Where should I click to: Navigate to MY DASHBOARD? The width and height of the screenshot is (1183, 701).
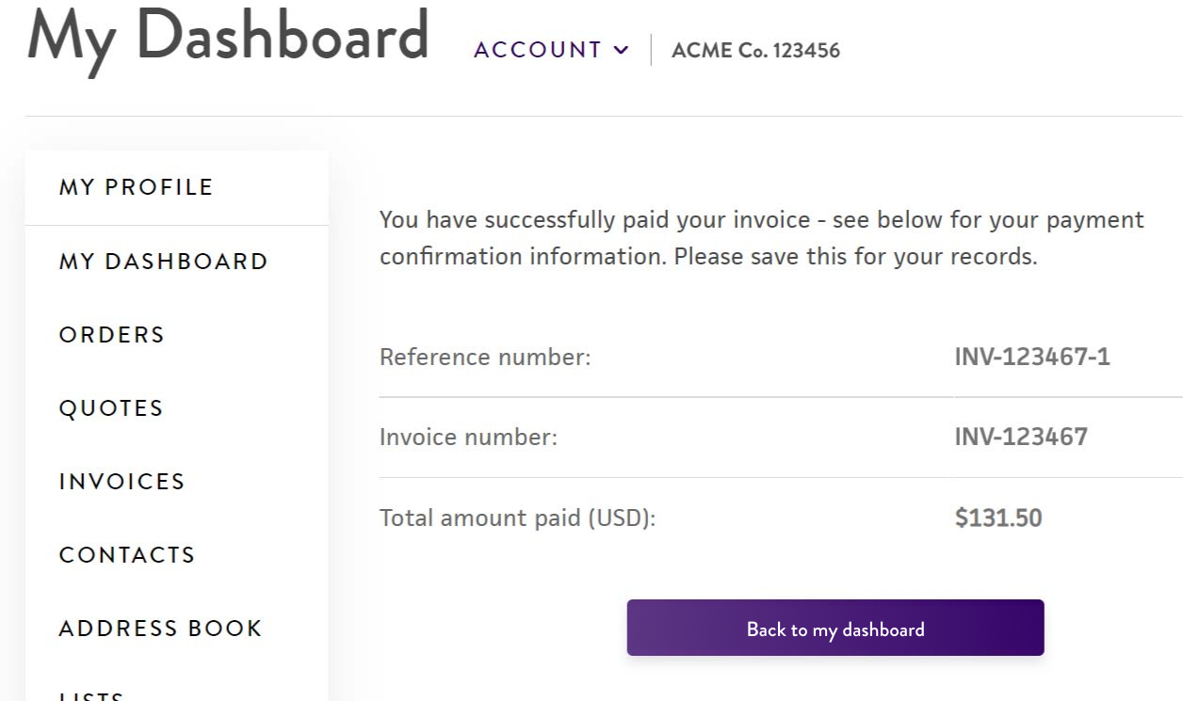[x=163, y=261]
